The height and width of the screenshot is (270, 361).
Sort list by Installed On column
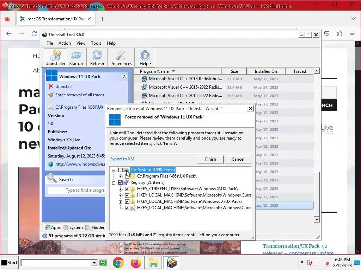(266, 71)
